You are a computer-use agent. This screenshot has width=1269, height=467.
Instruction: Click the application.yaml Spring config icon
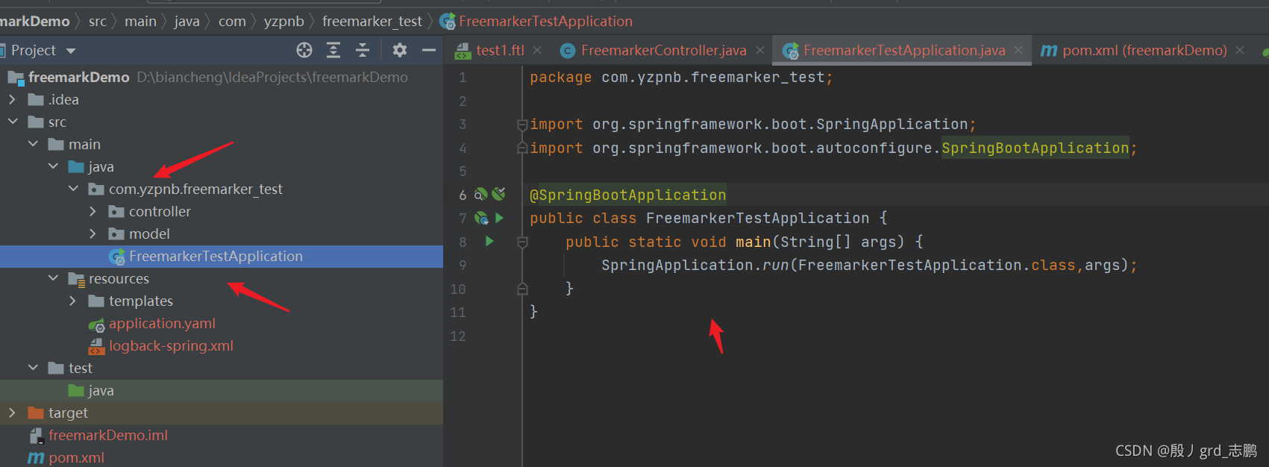96,325
